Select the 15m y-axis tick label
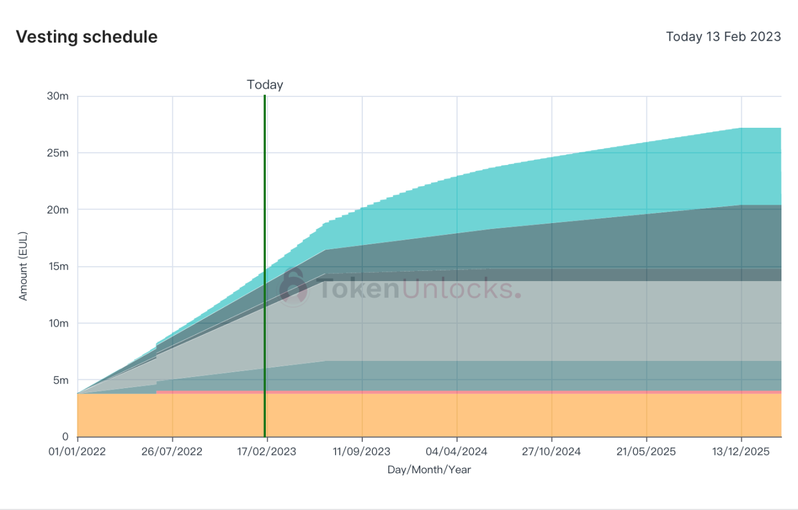The image size is (798, 510). 58,266
